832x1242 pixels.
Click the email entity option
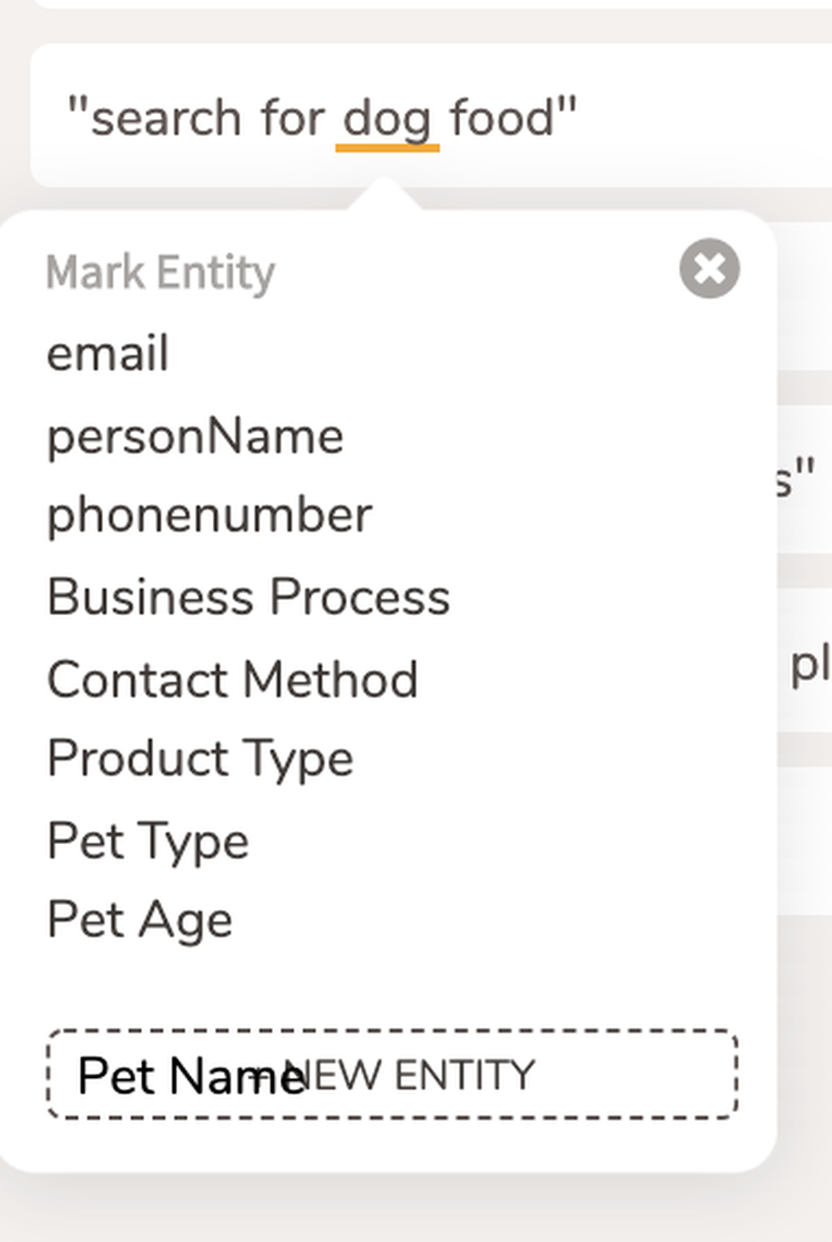pos(106,353)
